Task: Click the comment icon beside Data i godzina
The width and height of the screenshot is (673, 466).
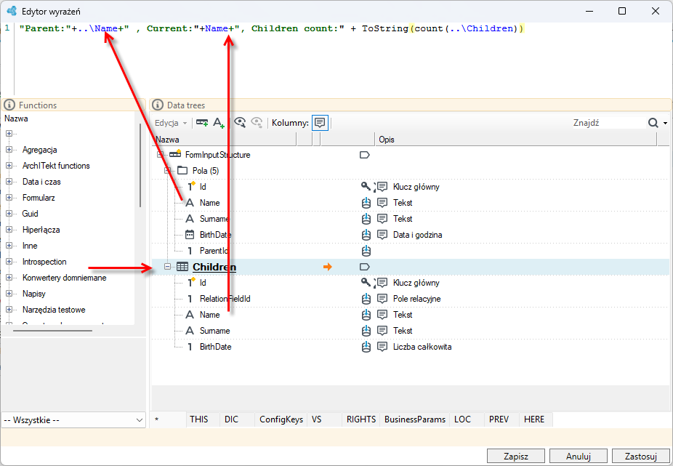Action: pyautogui.click(x=382, y=235)
